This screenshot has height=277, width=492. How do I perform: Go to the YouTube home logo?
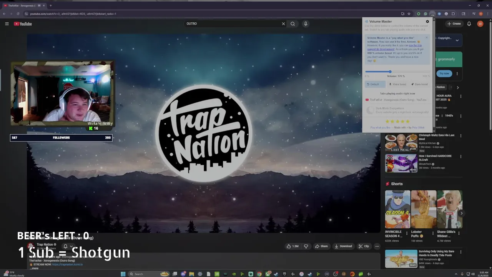[23, 24]
